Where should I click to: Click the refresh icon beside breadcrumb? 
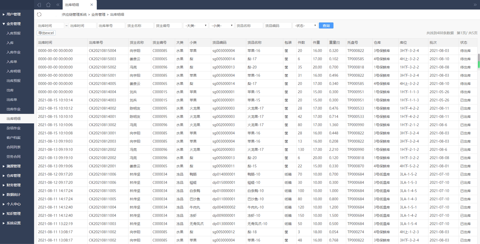39,15
